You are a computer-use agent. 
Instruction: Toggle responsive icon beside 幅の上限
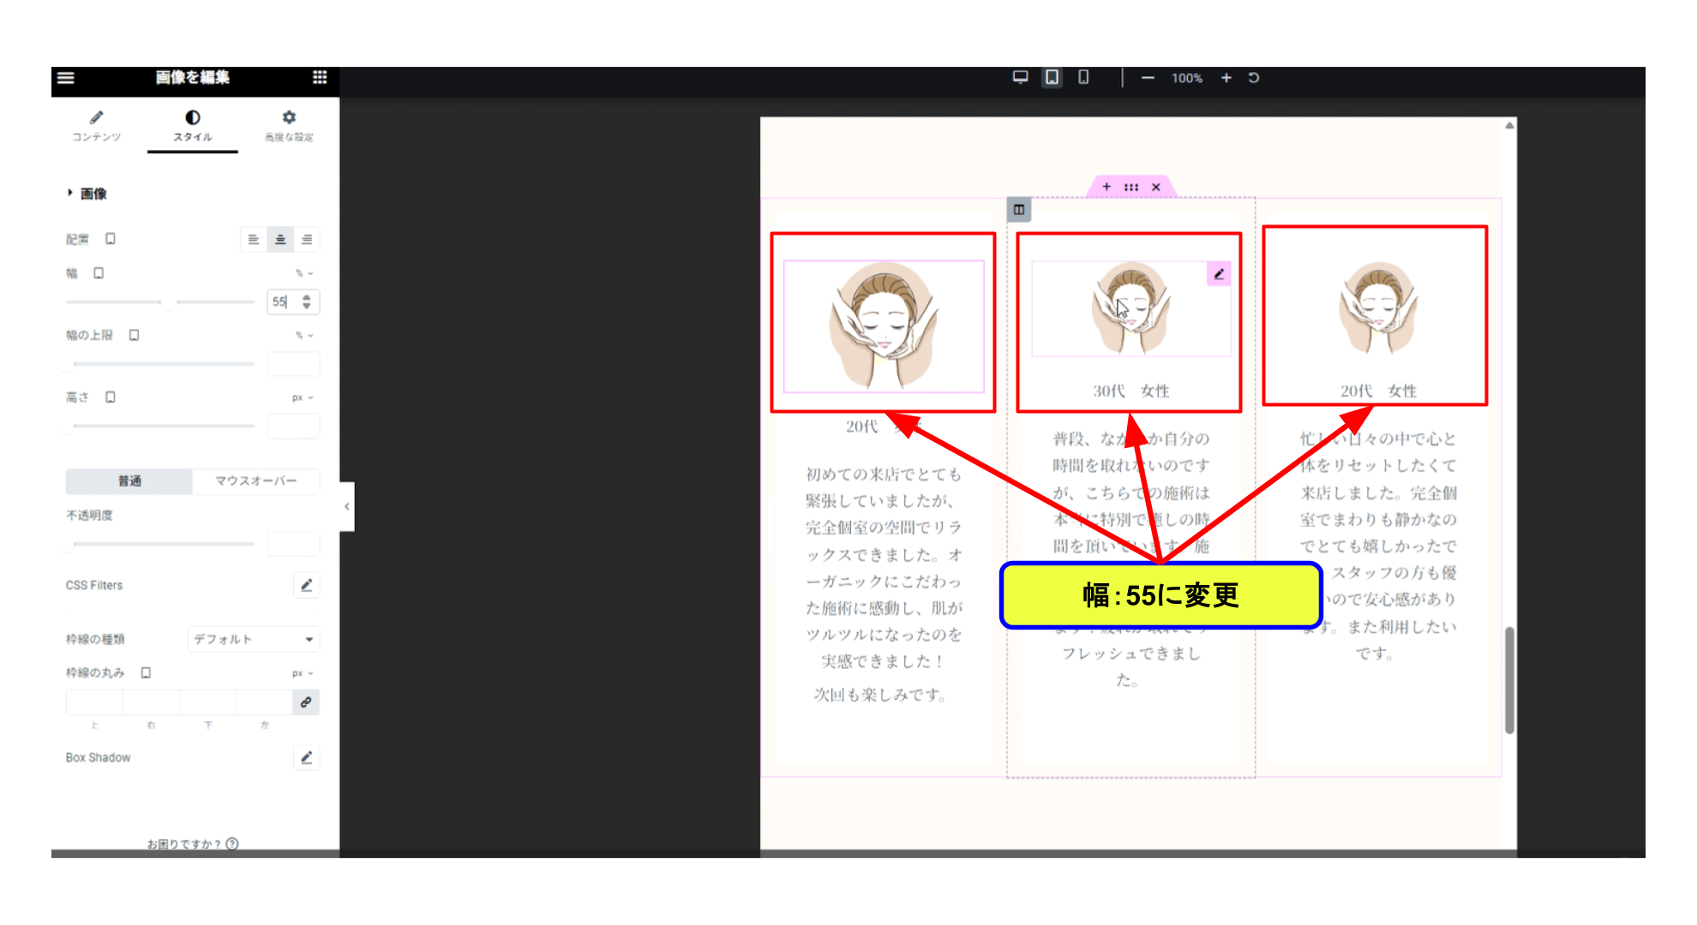click(134, 335)
